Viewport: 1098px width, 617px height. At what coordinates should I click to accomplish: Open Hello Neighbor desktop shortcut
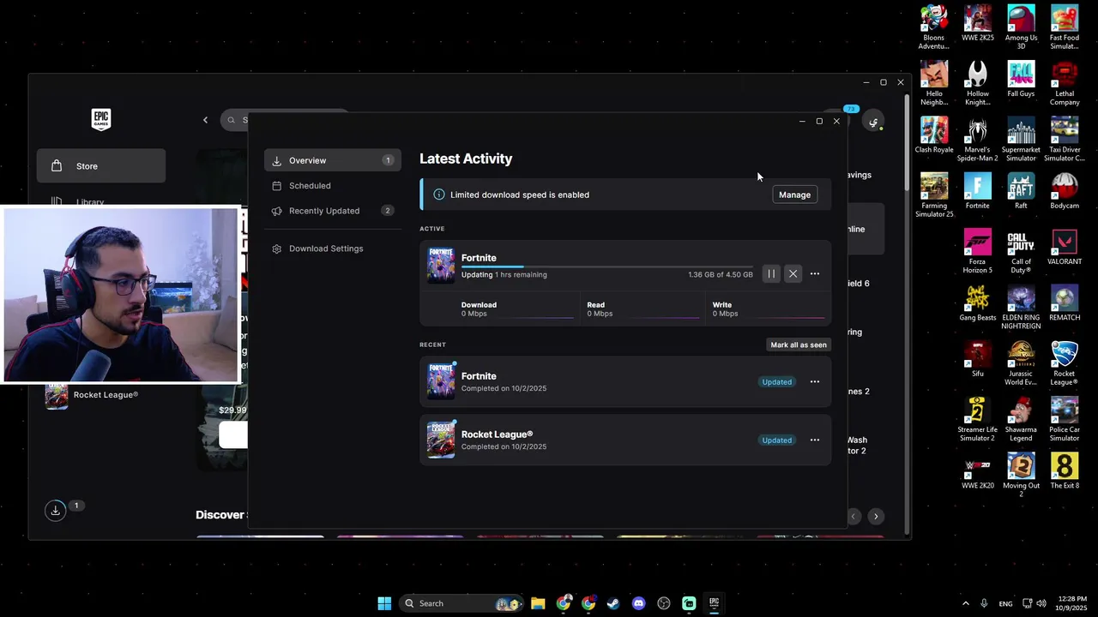coord(934,83)
